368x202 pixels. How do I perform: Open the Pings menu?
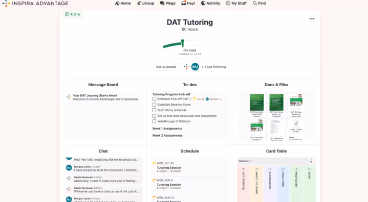click(x=167, y=3)
